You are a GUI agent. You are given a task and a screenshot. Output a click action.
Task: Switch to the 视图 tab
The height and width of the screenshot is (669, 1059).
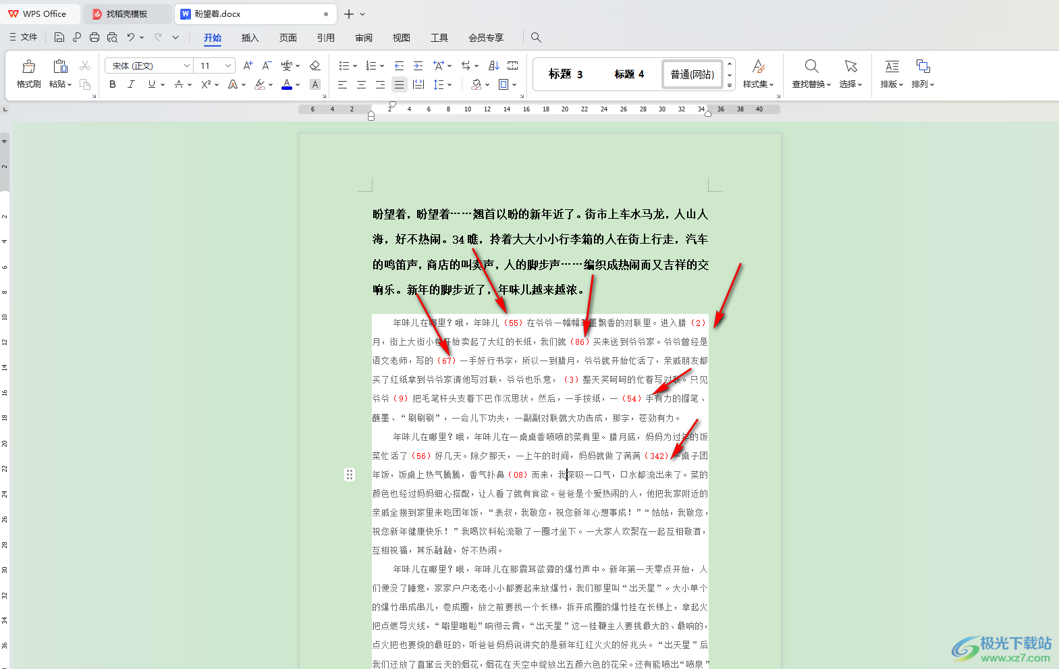402,38
